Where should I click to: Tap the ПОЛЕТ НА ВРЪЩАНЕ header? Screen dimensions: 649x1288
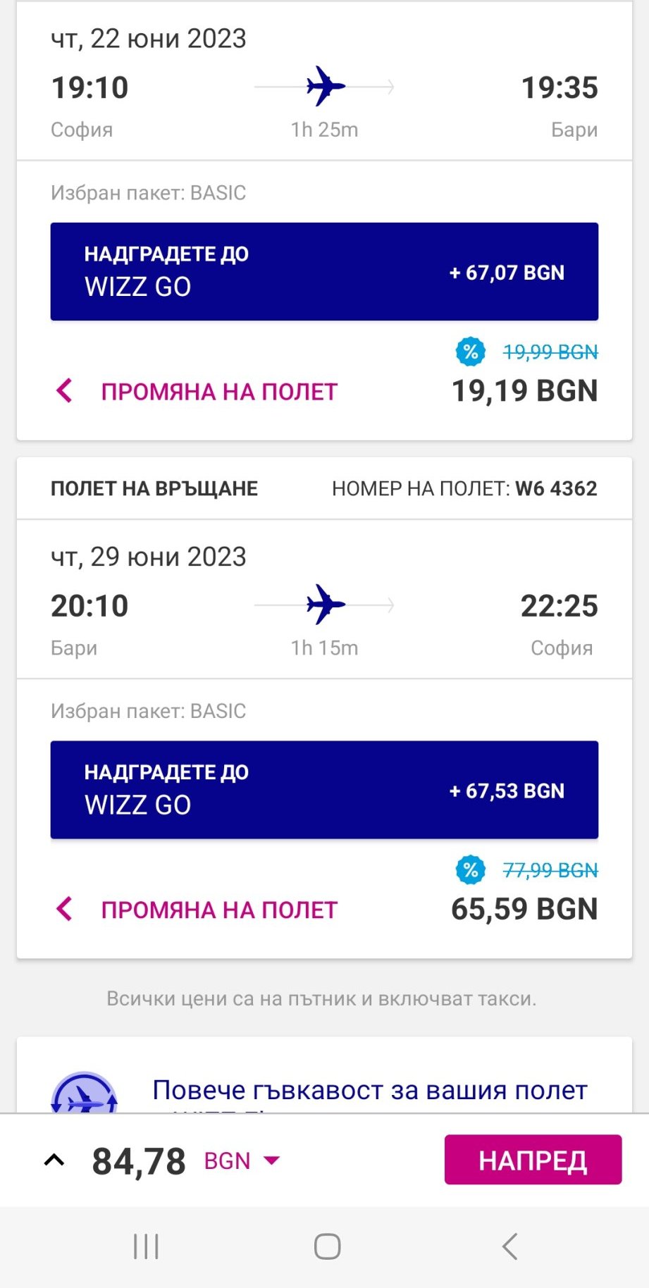click(154, 488)
